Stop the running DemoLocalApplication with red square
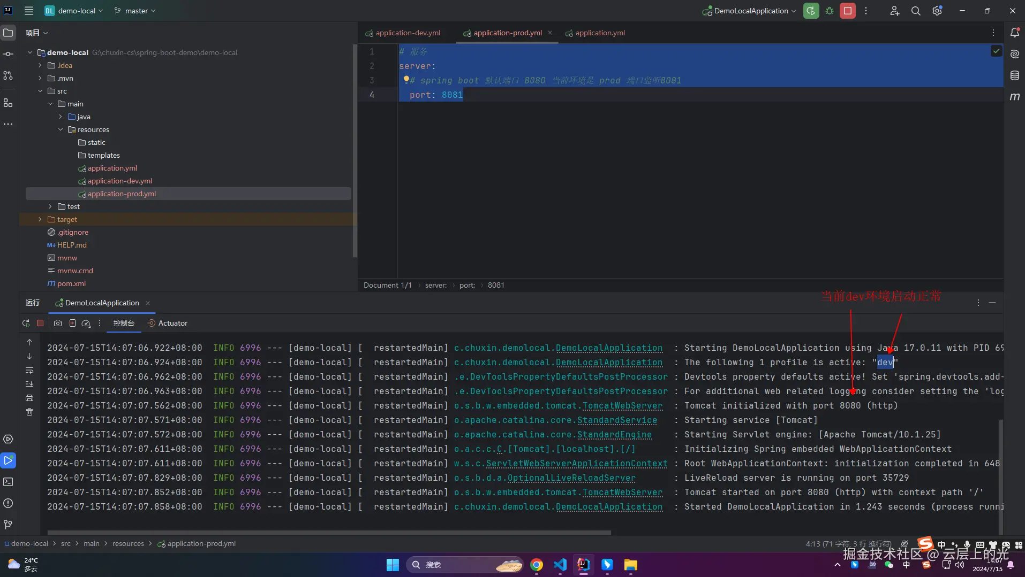This screenshot has width=1025, height=577. point(848,11)
